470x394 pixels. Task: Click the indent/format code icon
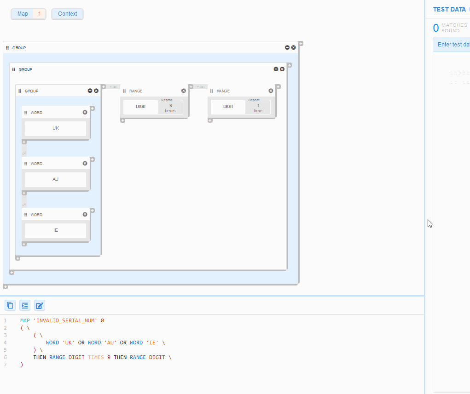(25, 305)
